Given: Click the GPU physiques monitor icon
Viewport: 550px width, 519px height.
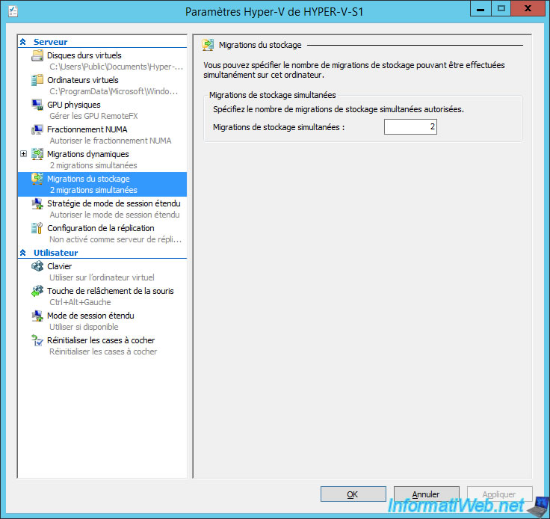Looking at the screenshot, I should click(37, 105).
